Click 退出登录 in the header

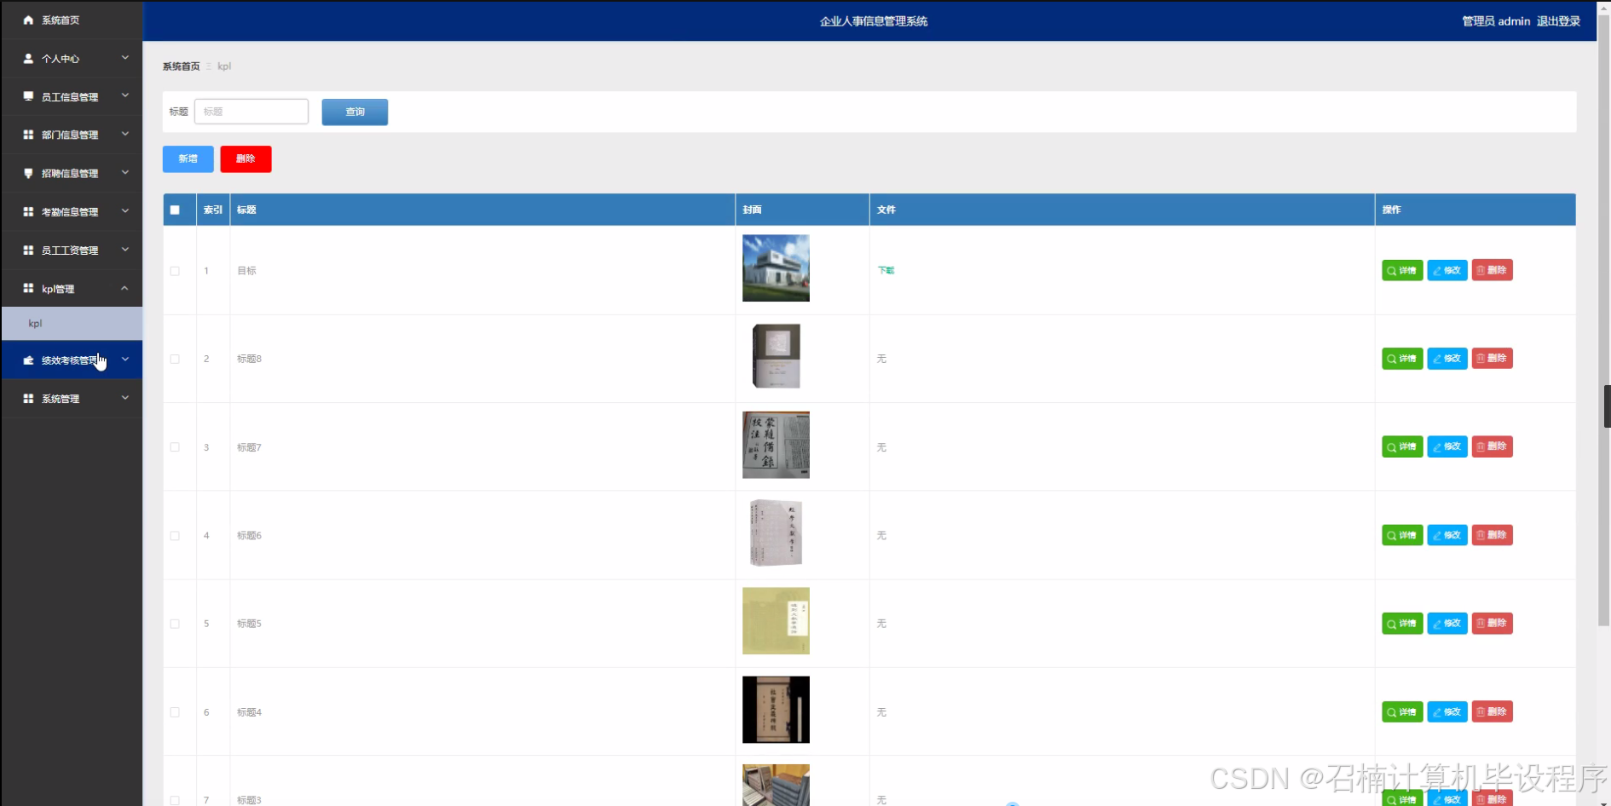pyautogui.click(x=1558, y=21)
